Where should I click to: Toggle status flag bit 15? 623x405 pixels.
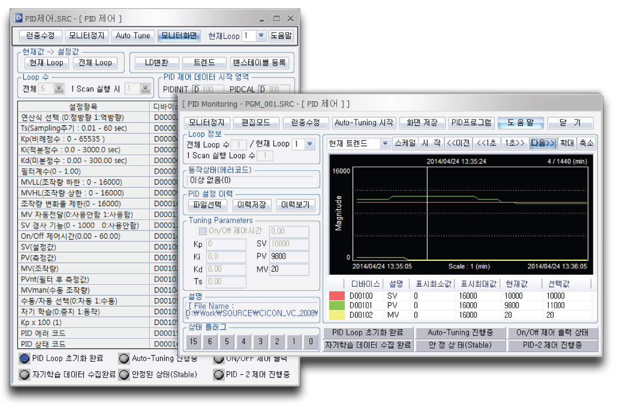194,341
